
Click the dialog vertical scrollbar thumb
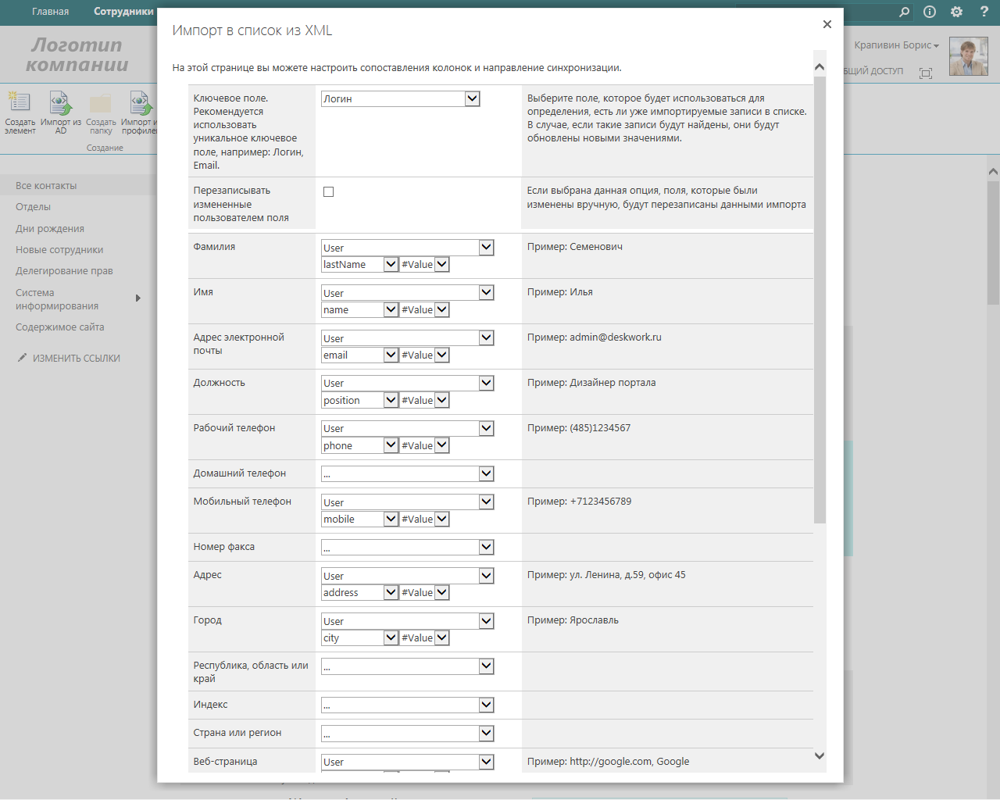click(820, 300)
